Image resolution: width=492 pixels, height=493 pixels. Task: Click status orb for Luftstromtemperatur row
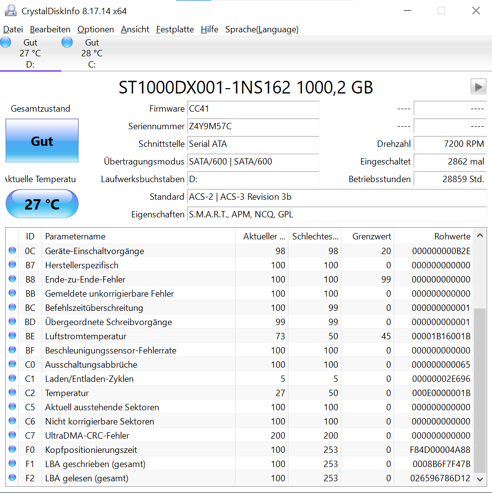point(12,335)
